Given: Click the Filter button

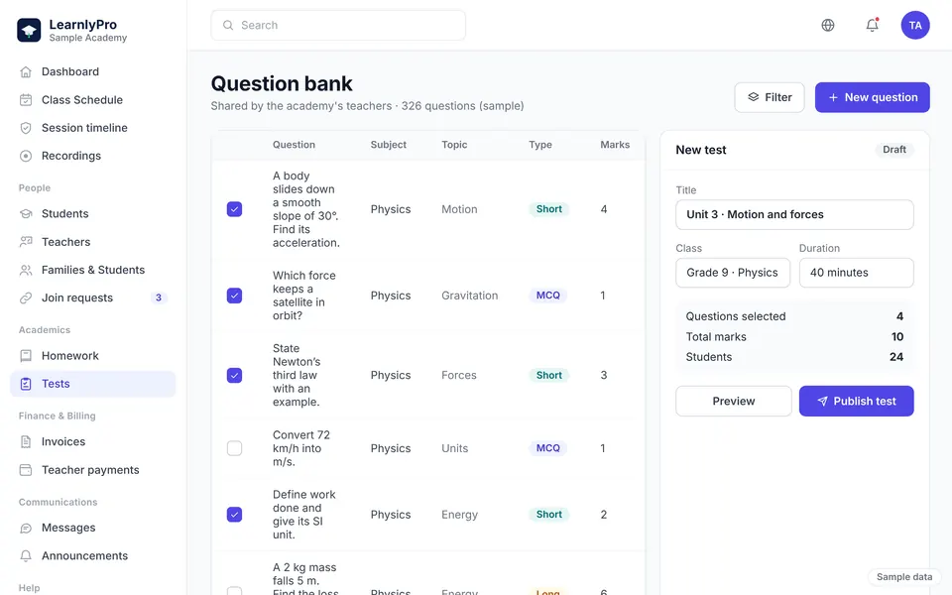Looking at the screenshot, I should [770, 97].
